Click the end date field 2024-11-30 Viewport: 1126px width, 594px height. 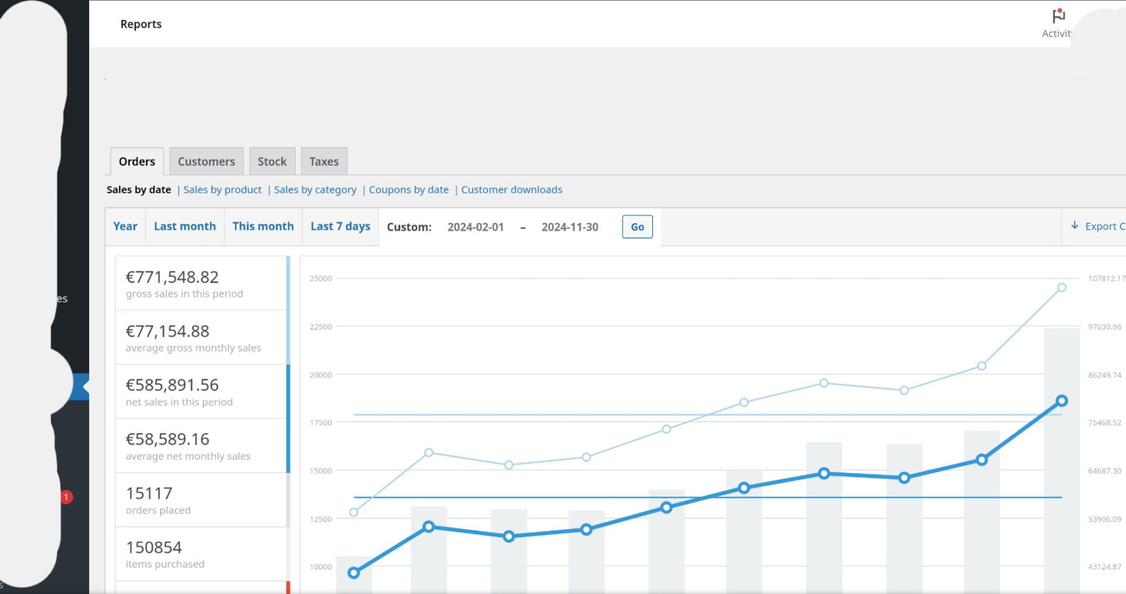[x=570, y=227]
